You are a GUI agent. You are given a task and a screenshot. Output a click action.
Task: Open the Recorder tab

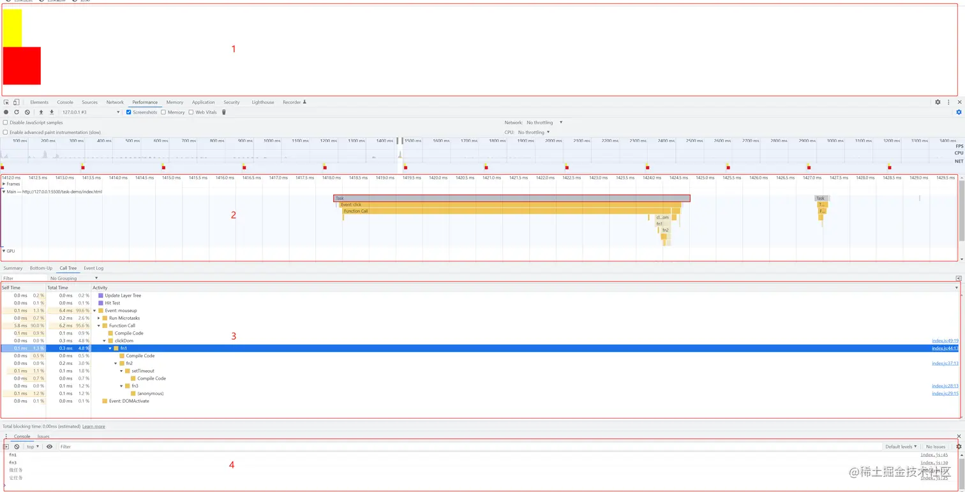point(294,102)
